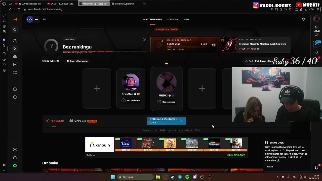
Task: Open the browser downloads icon
Action: 306,9
